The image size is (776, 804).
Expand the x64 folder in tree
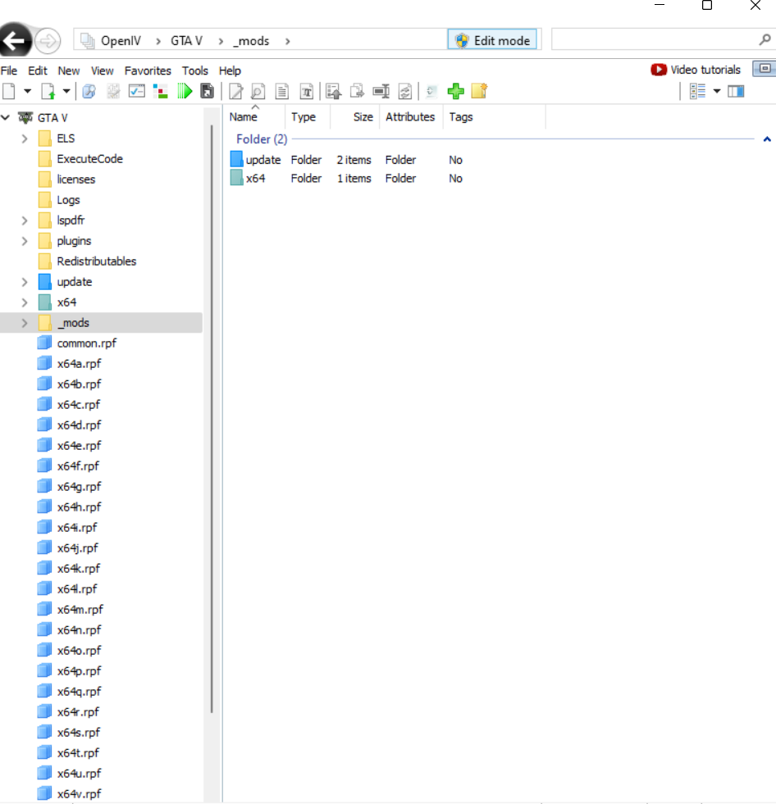coord(25,302)
